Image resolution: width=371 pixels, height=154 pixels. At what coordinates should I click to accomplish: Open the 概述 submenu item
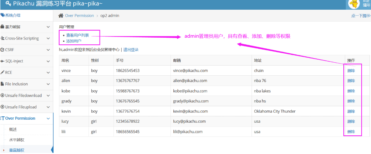pyautogui.click(x=13, y=129)
